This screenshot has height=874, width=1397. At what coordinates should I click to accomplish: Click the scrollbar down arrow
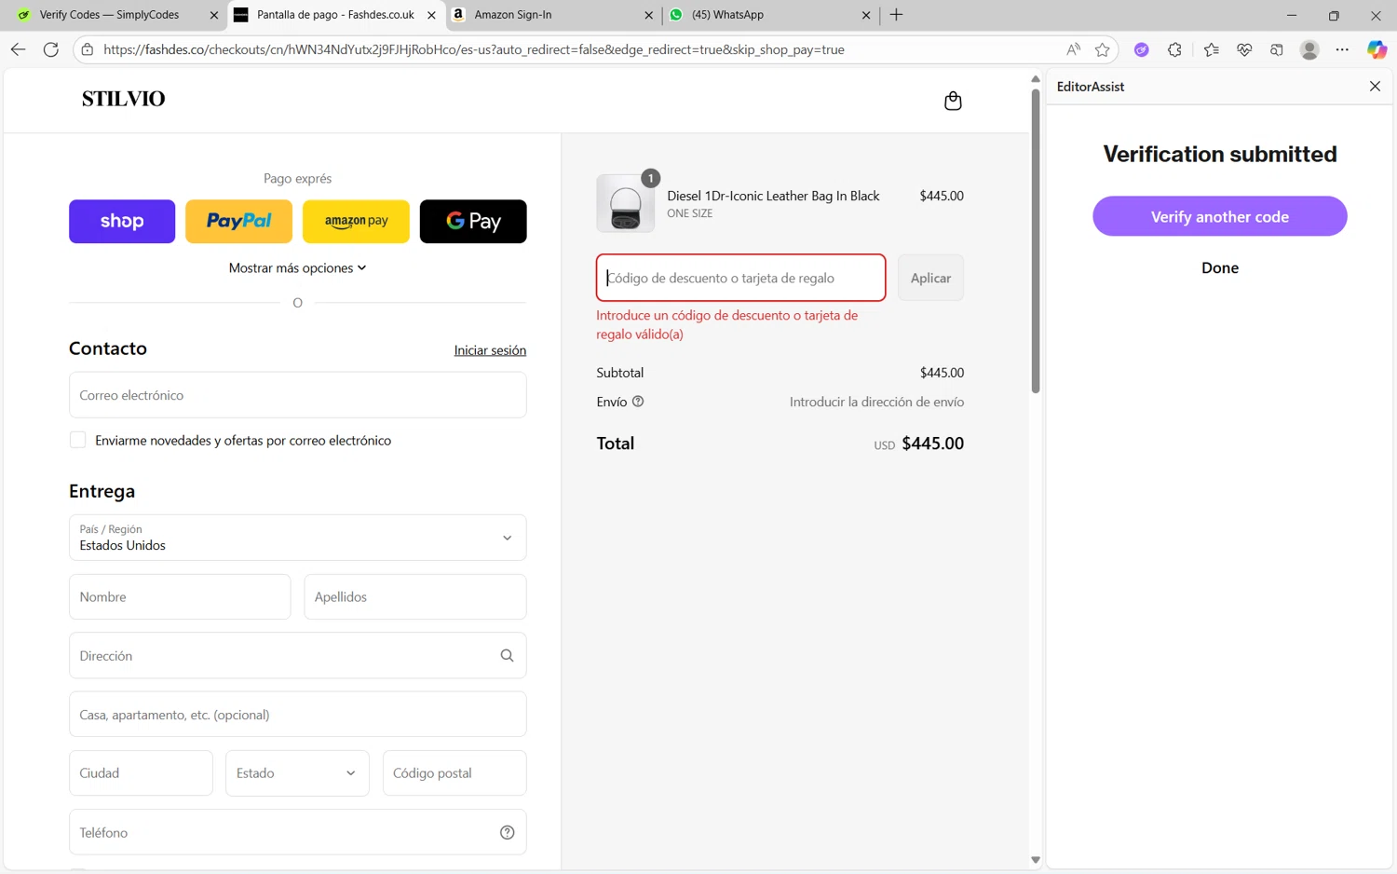pos(1035,860)
